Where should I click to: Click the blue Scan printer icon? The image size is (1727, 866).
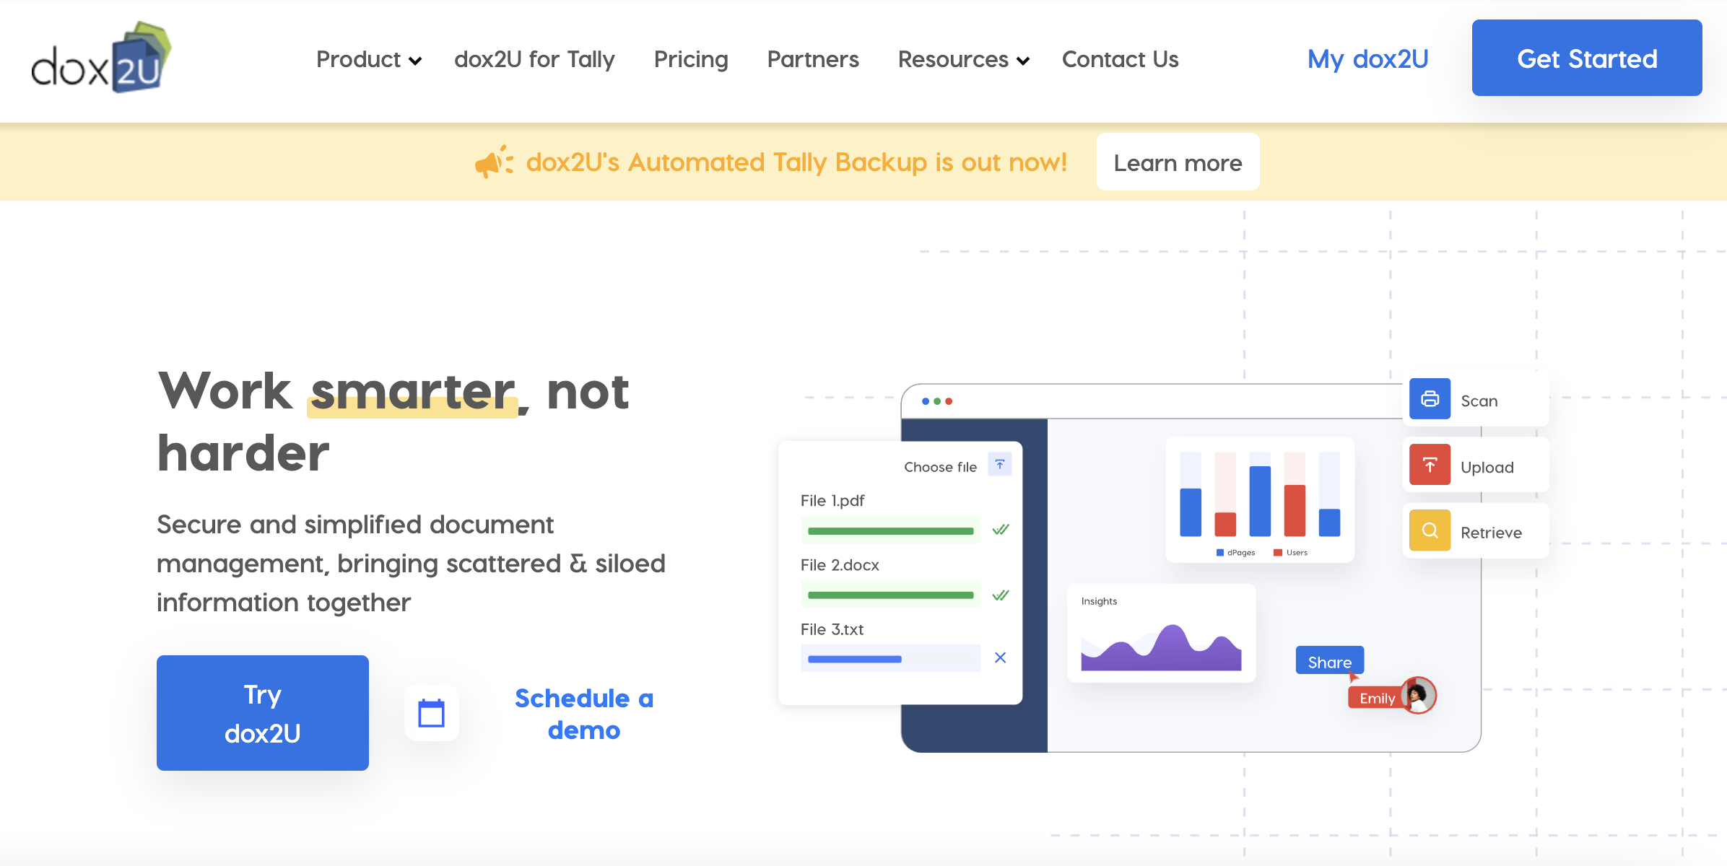click(x=1430, y=399)
